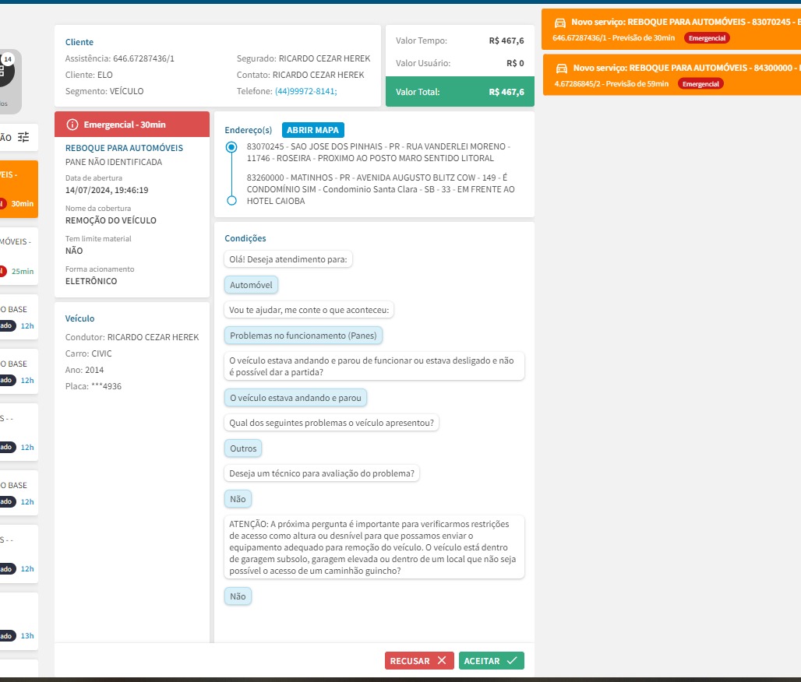
Task: Click the origin address marker circle
Action: coord(231,147)
